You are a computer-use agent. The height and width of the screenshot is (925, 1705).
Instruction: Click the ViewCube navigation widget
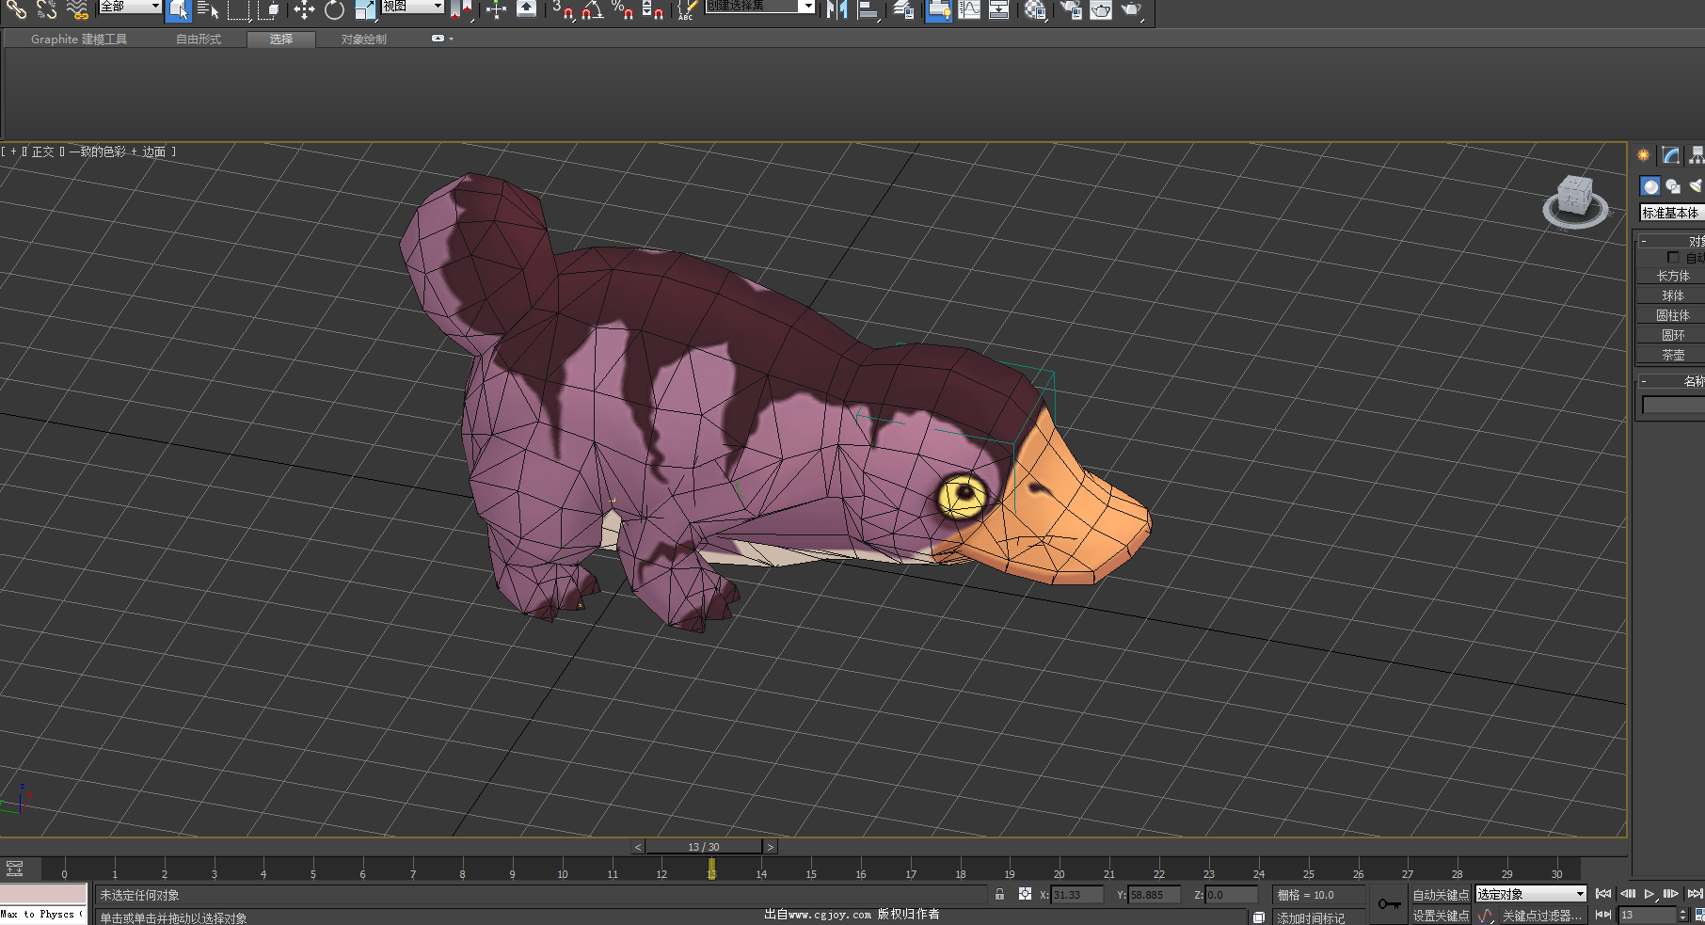(x=1575, y=200)
